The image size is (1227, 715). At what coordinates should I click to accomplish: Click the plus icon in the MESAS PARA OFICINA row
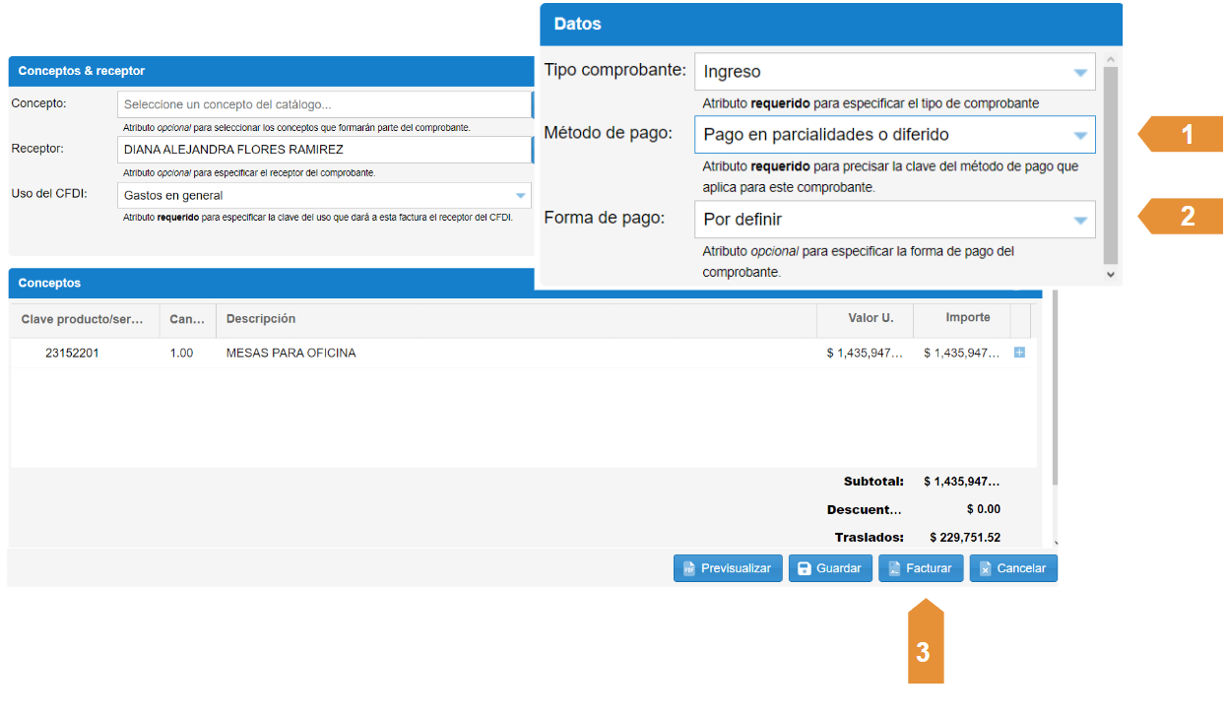tap(1019, 353)
